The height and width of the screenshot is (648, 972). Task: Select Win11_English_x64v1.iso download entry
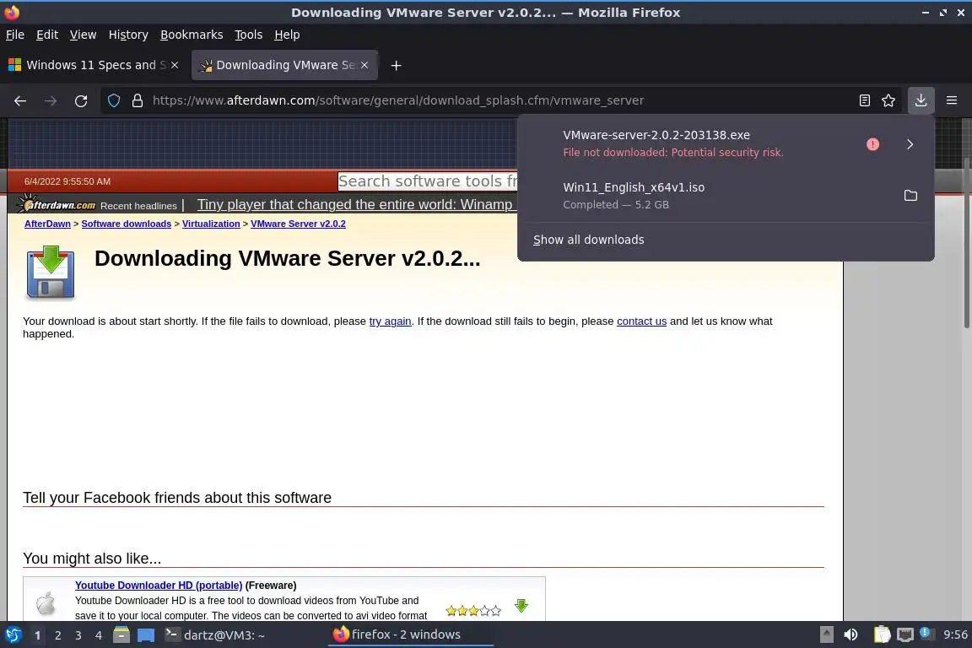[x=707, y=196]
